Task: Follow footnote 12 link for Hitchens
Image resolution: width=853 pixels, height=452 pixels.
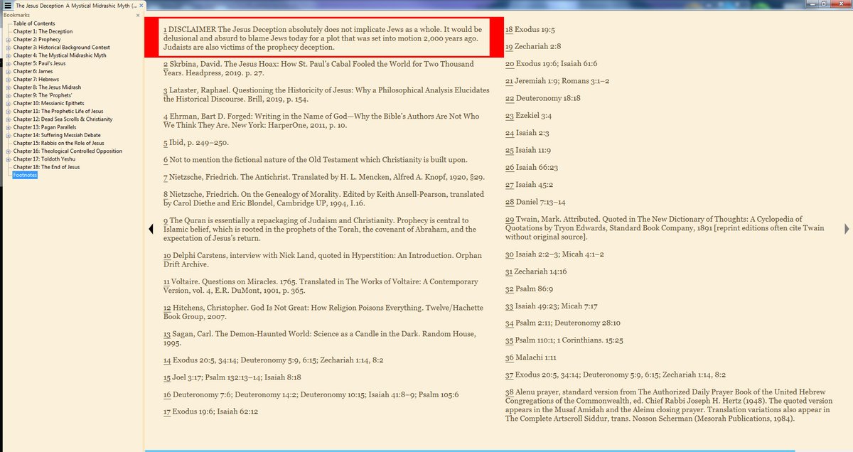Action: 167,308
